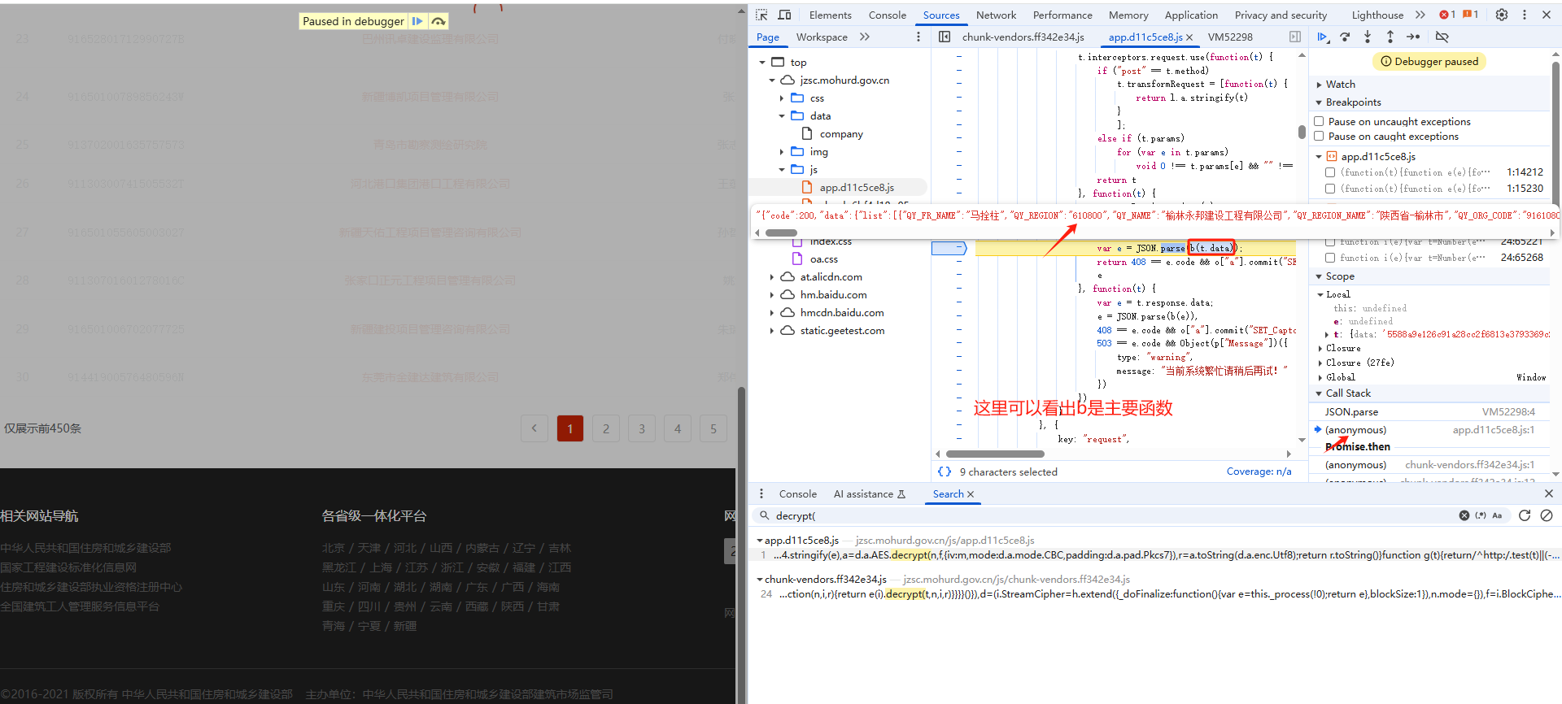Expand the css folder in navigator
The height and width of the screenshot is (704, 1562).
point(782,98)
